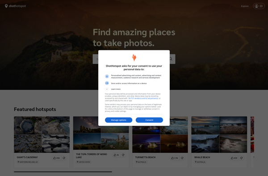Viewport: 268px width, 176px height.
Task: Click the flame logo in consent dialog
Action: 134,58
